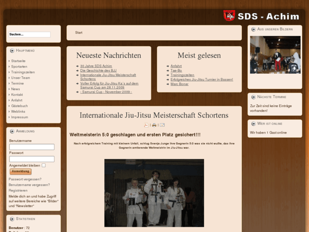The image size is (309, 232).
Task: Click the Registrieren link
Action: (18, 191)
